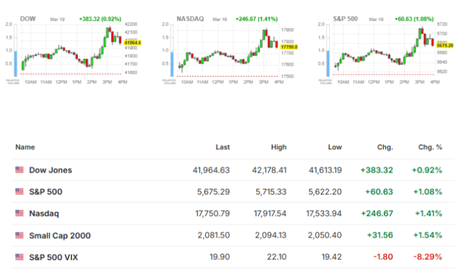Click the NASDAQ chart title
Screen dimensions: 465x271
[x=190, y=19]
